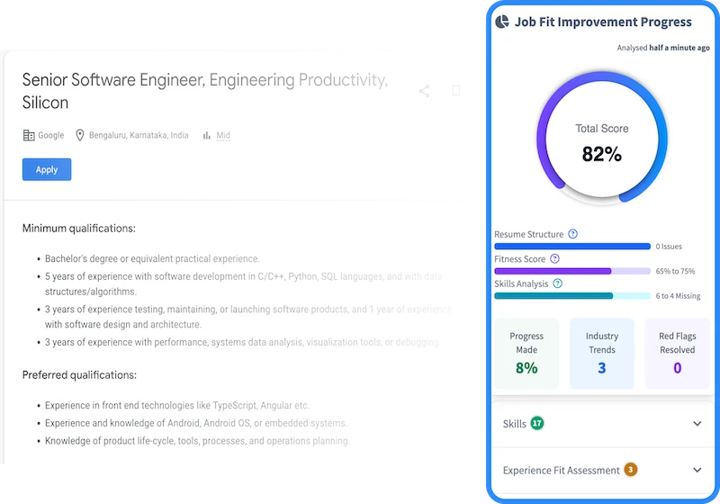
Task: Open Fitness Score help question icon
Action: 554,258
